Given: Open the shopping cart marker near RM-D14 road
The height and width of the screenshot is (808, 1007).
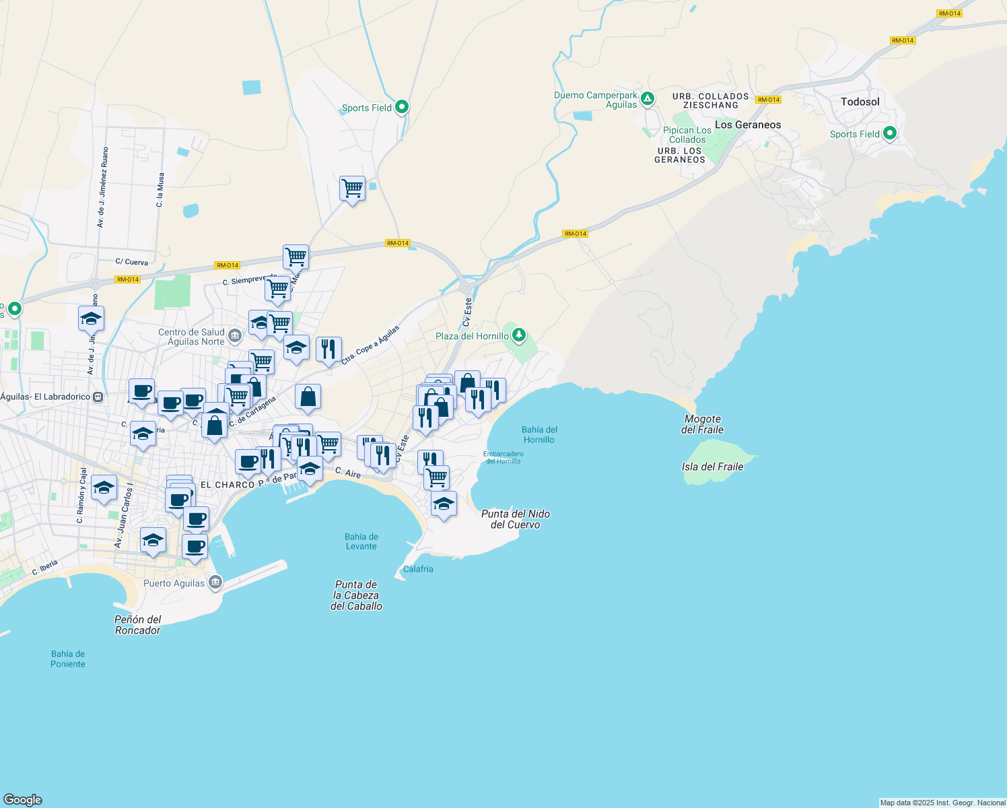Looking at the screenshot, I should tap(296, 257).
